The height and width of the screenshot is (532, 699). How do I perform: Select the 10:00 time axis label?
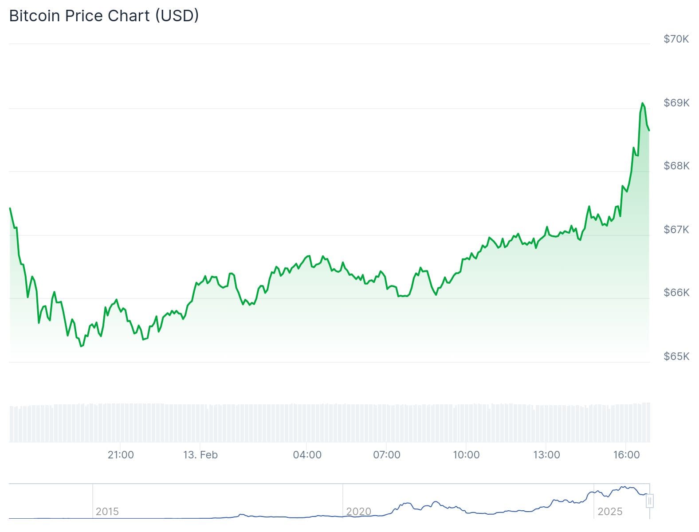tap(466, 455)
